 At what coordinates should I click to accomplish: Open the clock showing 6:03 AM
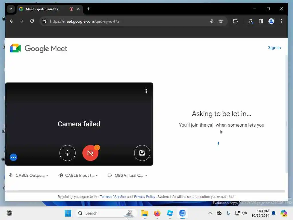point(260,213)
